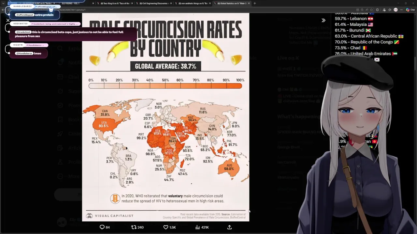417x234 pixels.
Task: Open the Civil Engineering Discoveries tab
Action: tap(153, 3)
